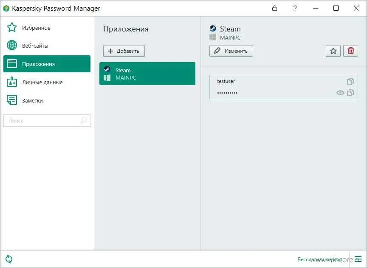The image size is (367, 268).
Task: Click the globe icon beside Веб-сайты
Action: pyautogui.click(x=12, y=45)
